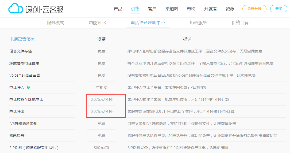Click the 免费 cell for 语音文件存储
This screenshot has width=290, height=153.
coord(102,51)
